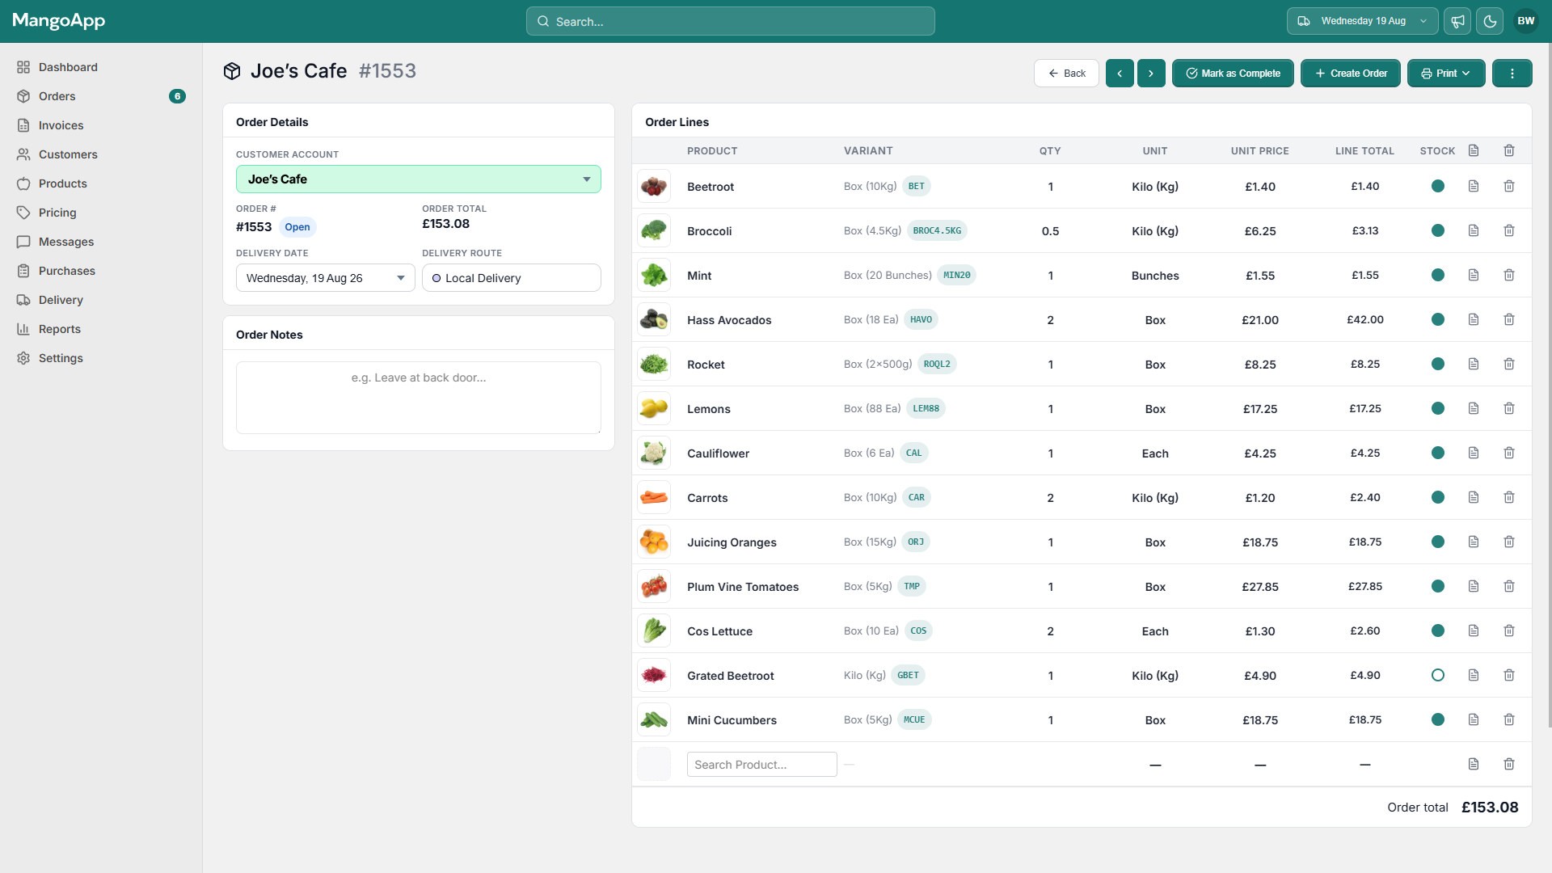This screenshot has height=873, width=1552.
Task: Toggle stock indicator for Mini Cucumbers
Action: (x=1437, y=719)
